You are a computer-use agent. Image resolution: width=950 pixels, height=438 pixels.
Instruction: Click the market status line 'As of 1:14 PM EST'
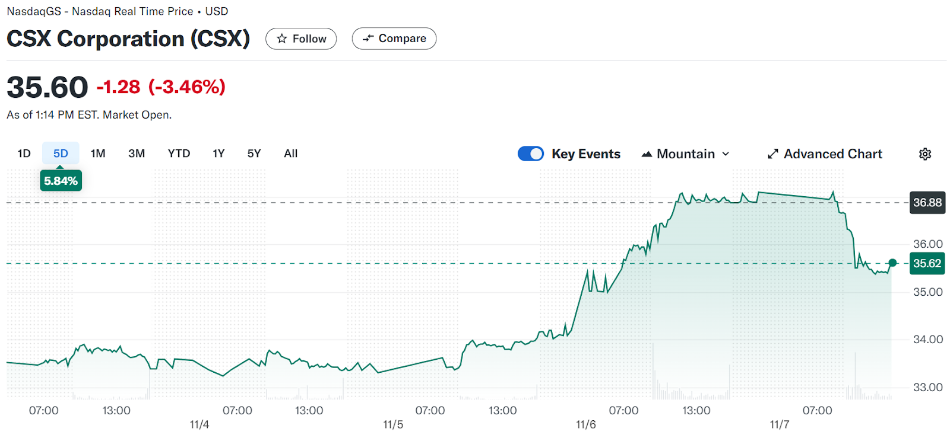(x=89, y=115)
